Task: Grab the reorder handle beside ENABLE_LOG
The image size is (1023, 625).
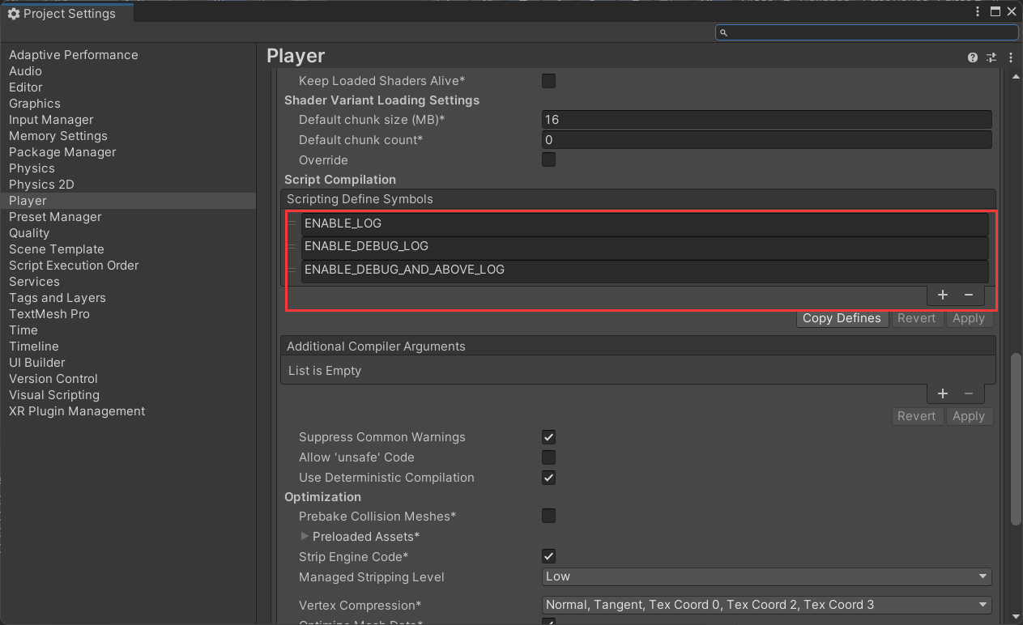Action: (x=292, y=223)
